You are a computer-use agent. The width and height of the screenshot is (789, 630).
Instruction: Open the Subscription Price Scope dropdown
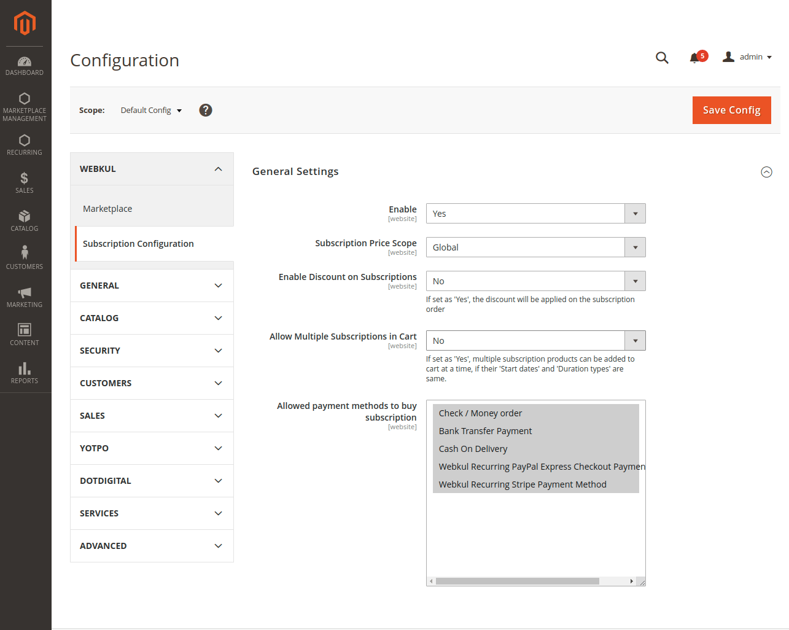coord(536,247)
